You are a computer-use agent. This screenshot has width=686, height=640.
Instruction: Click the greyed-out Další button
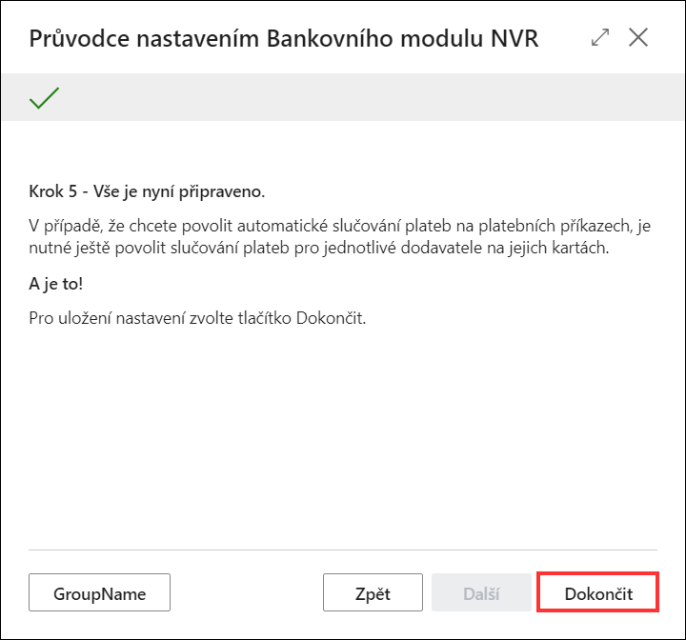point(481,592)
